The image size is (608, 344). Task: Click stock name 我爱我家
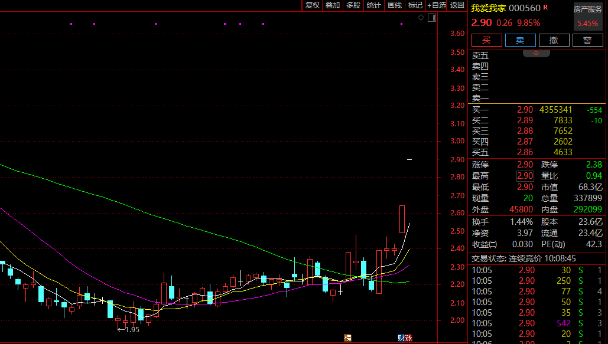[x=489, y=8]
